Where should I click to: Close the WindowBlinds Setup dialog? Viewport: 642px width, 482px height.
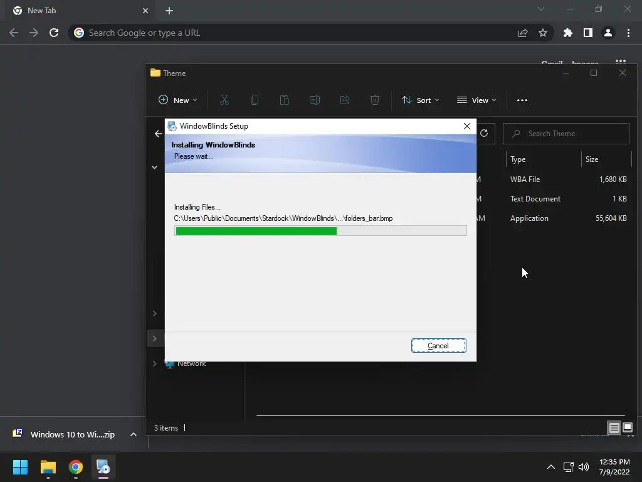coord(466,126)
